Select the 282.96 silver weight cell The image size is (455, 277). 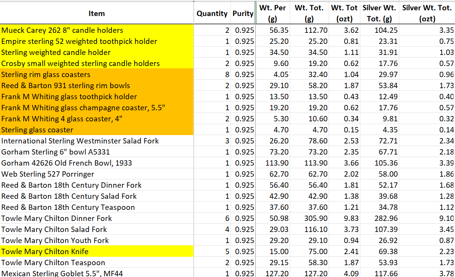[x=379, y=218]
